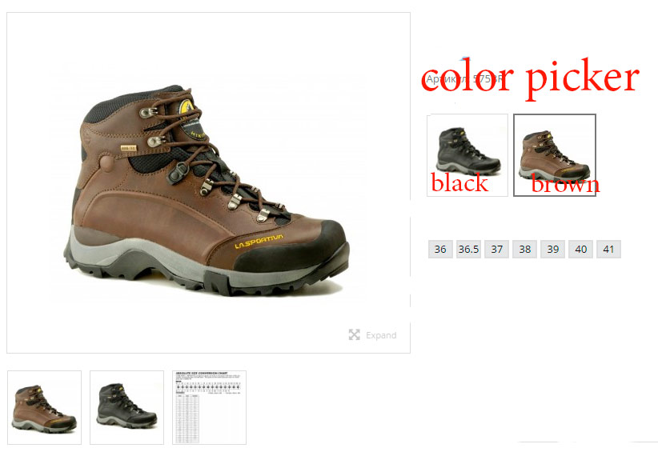The height and width of the screenshot is (452, 658).
Task: Click the La Sportiva logo on boot
Action: (259, 242)
